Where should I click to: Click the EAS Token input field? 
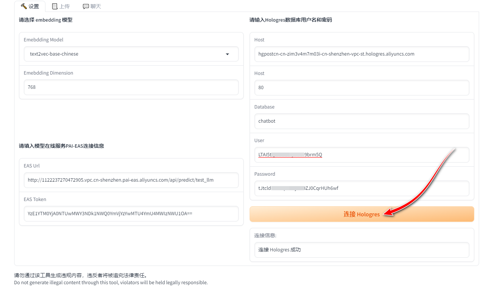(131, 214)
